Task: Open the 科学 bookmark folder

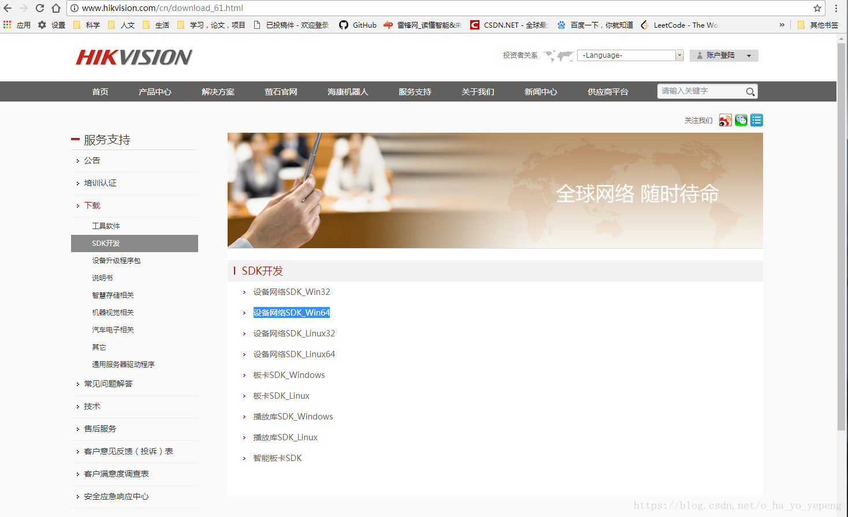Action: tap(87, 25)
